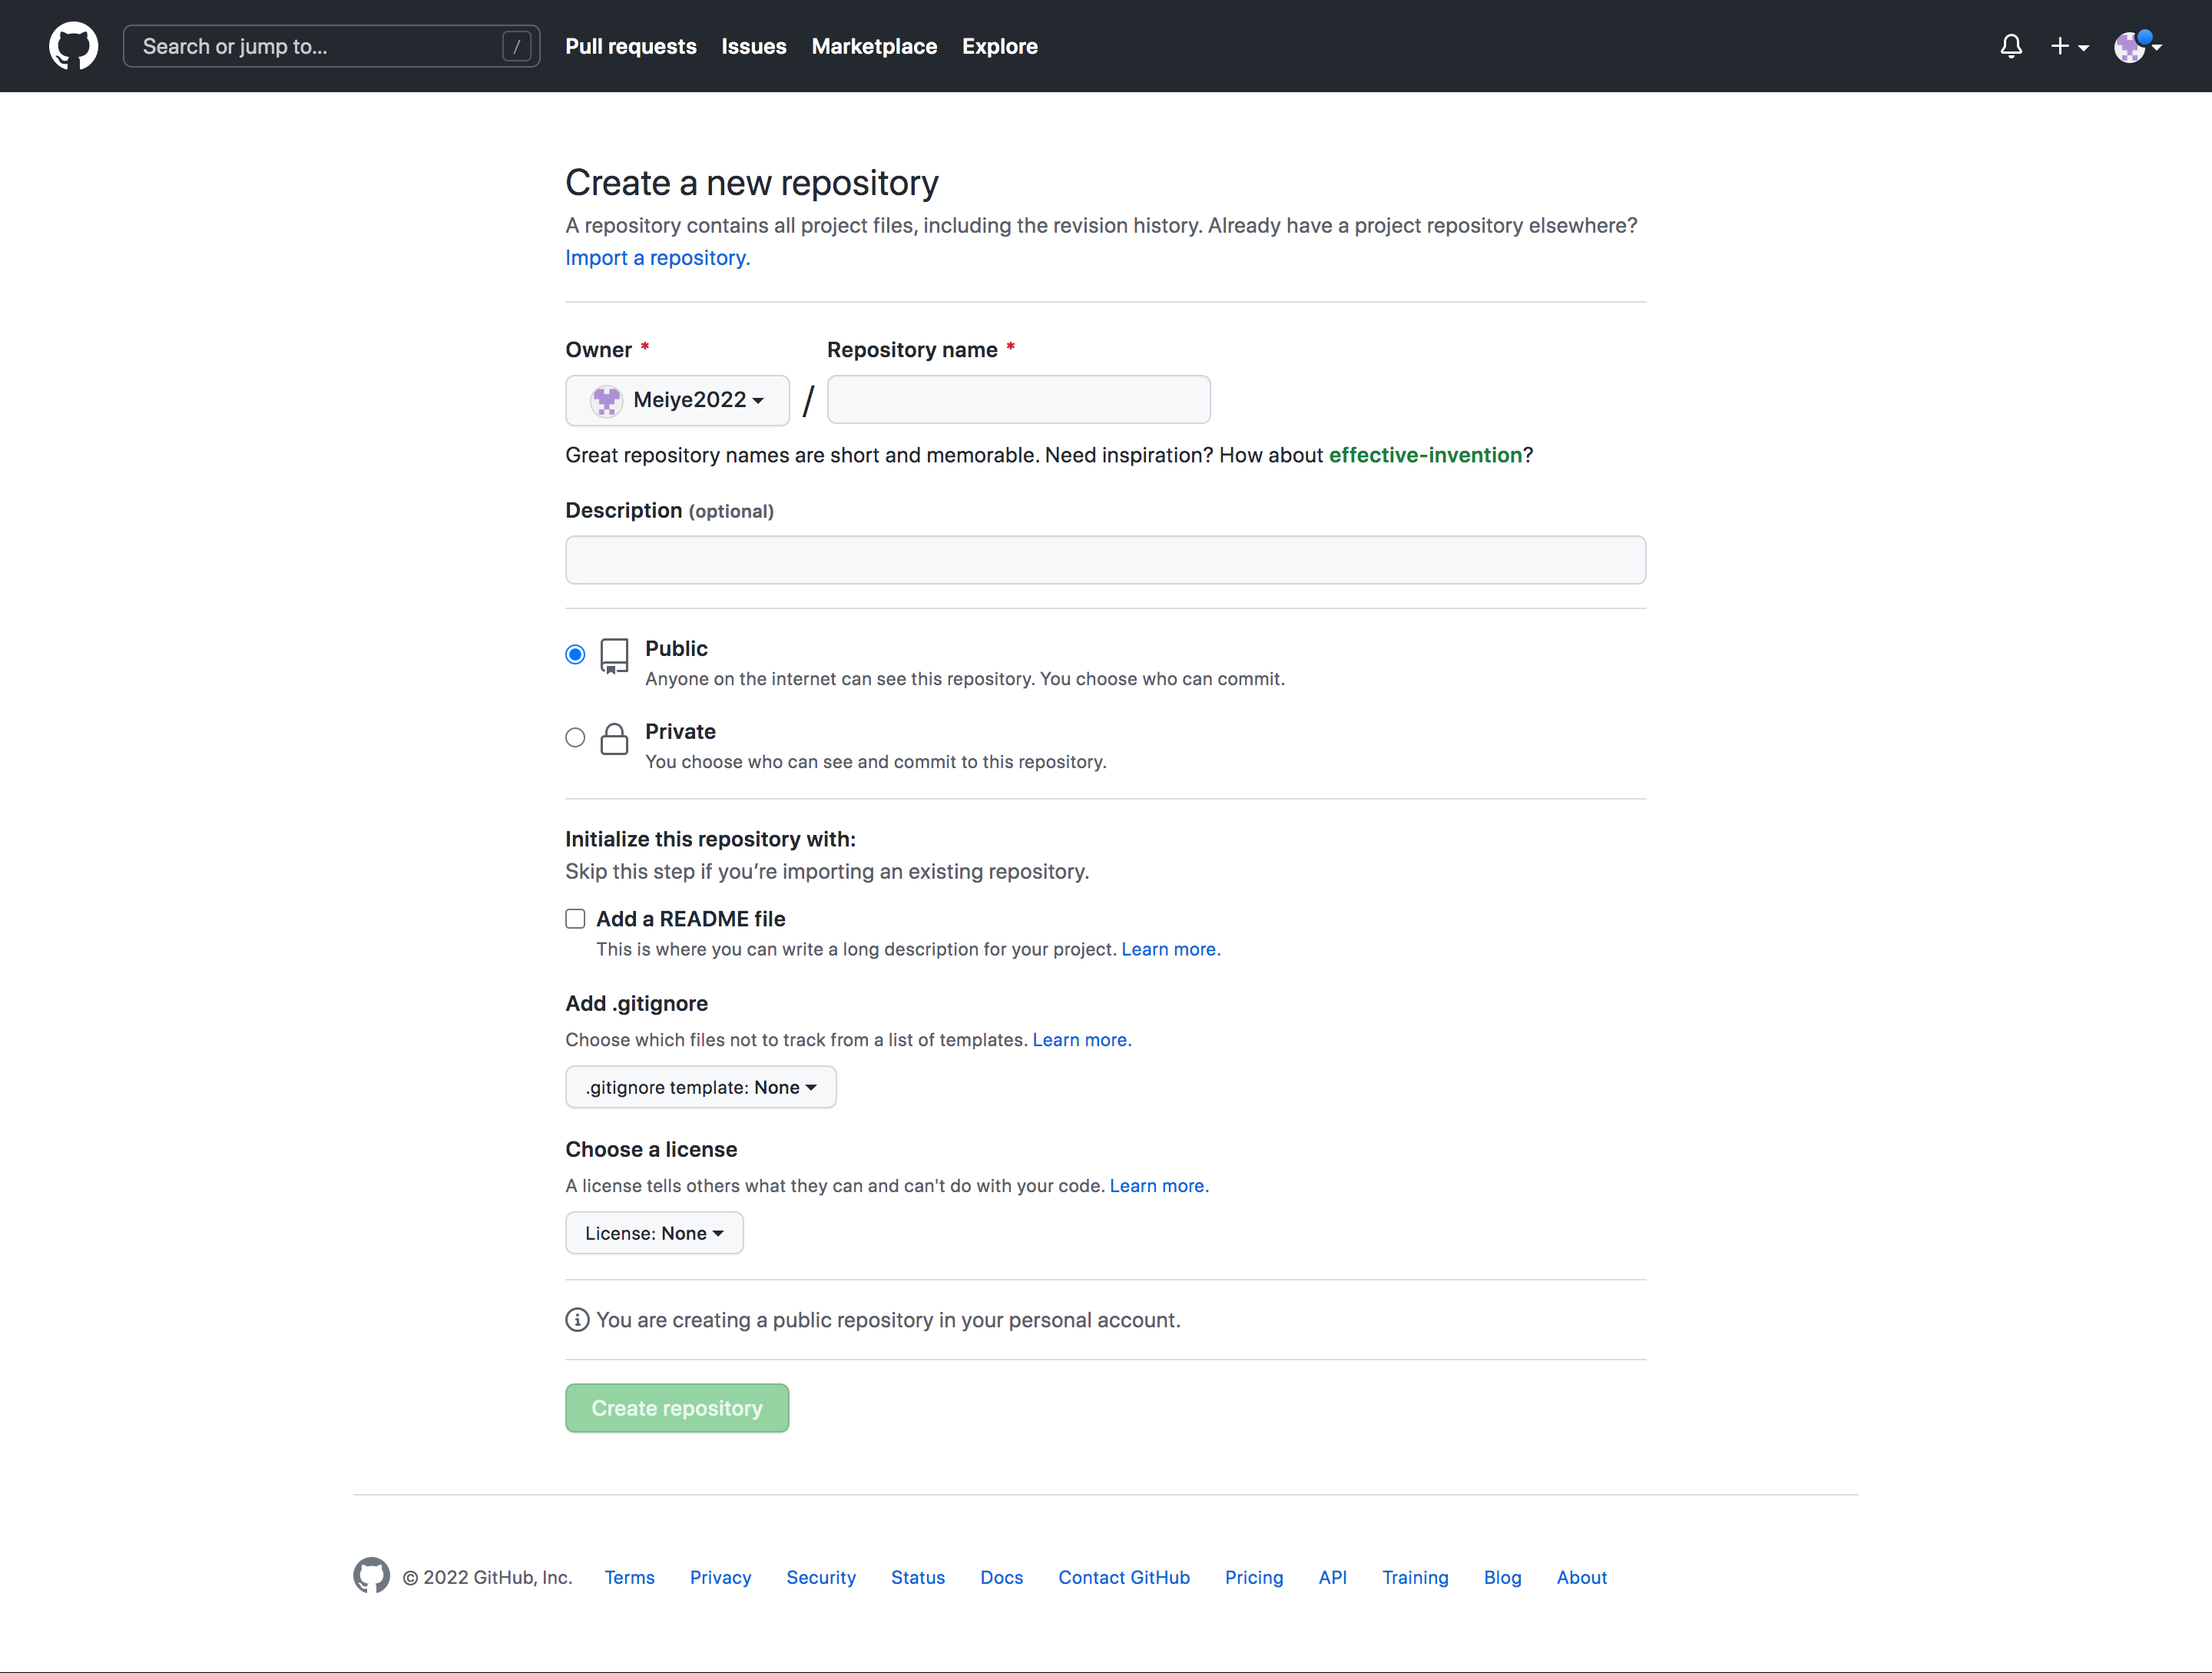Focus the Repository name input field
The height and width of the screenshot is (1673, 2212).
[1018, 400]
